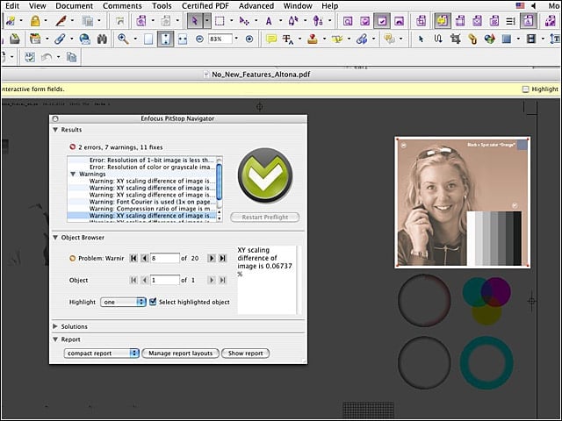Select the Highlighter tool
This screenshot has width=562, height=421.
[x=337, y=39]
